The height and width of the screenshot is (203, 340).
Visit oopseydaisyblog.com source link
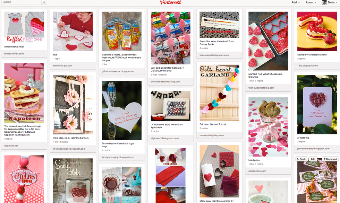click(212, 135)
